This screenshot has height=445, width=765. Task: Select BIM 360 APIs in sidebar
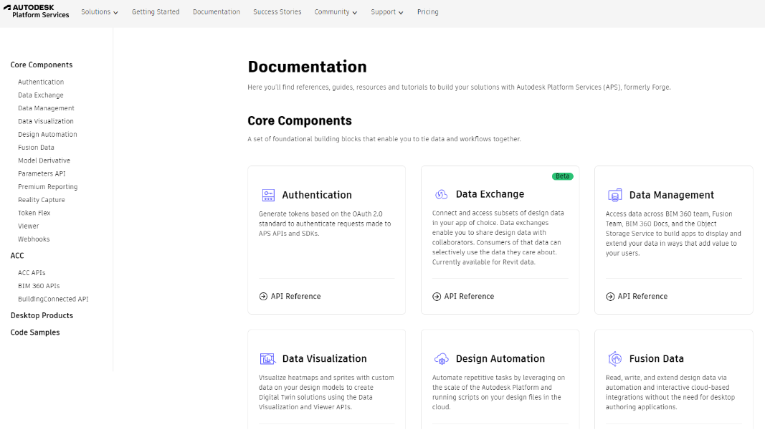(39, 286)
